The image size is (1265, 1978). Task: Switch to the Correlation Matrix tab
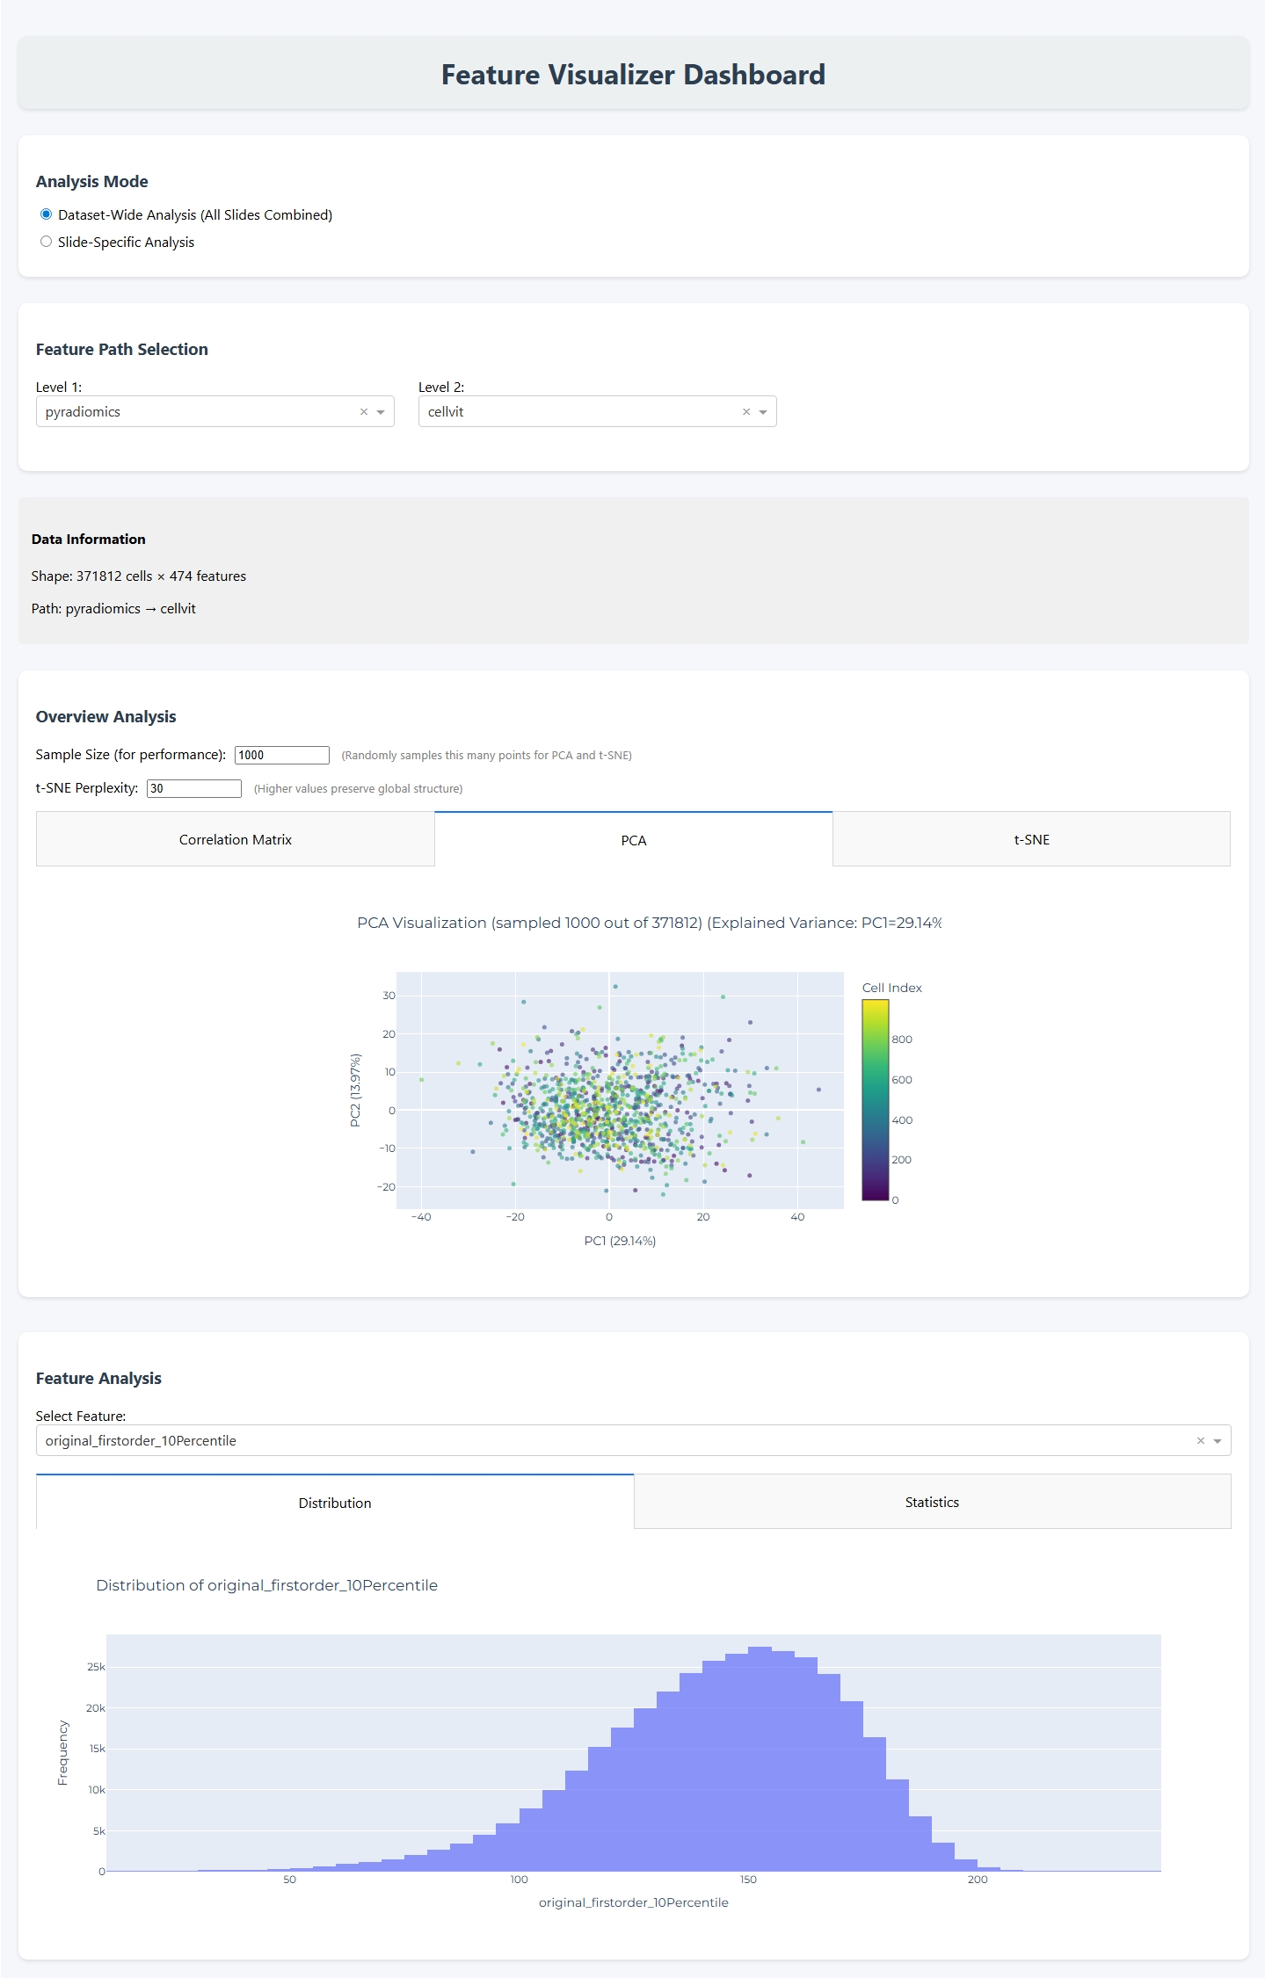point(235,840)
